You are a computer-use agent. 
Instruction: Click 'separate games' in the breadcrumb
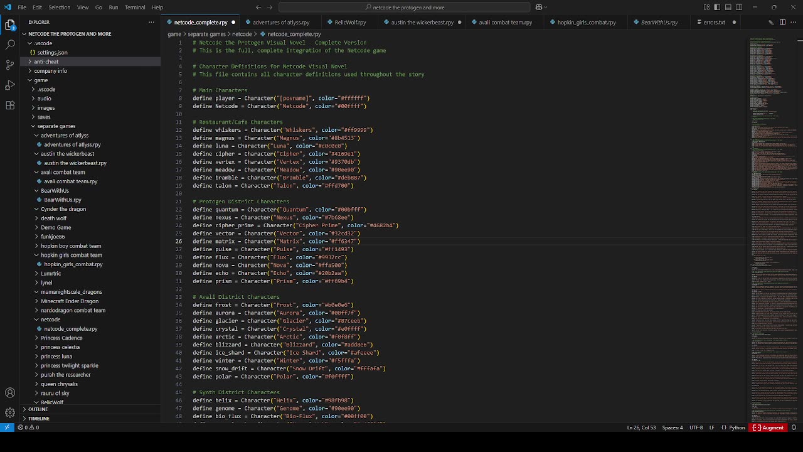click(206, 34)
